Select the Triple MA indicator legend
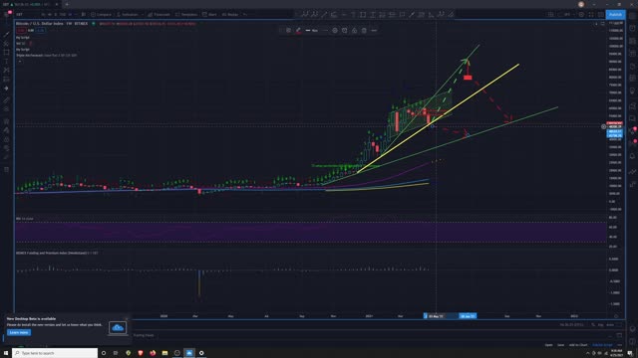This screenshot has width=638, height=358. point(46,56)
